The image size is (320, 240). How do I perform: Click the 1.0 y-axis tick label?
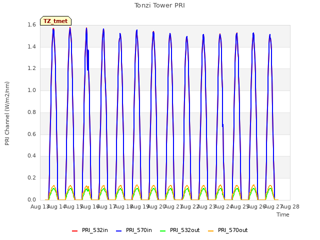pyautogui.click(x=31, y=90)
